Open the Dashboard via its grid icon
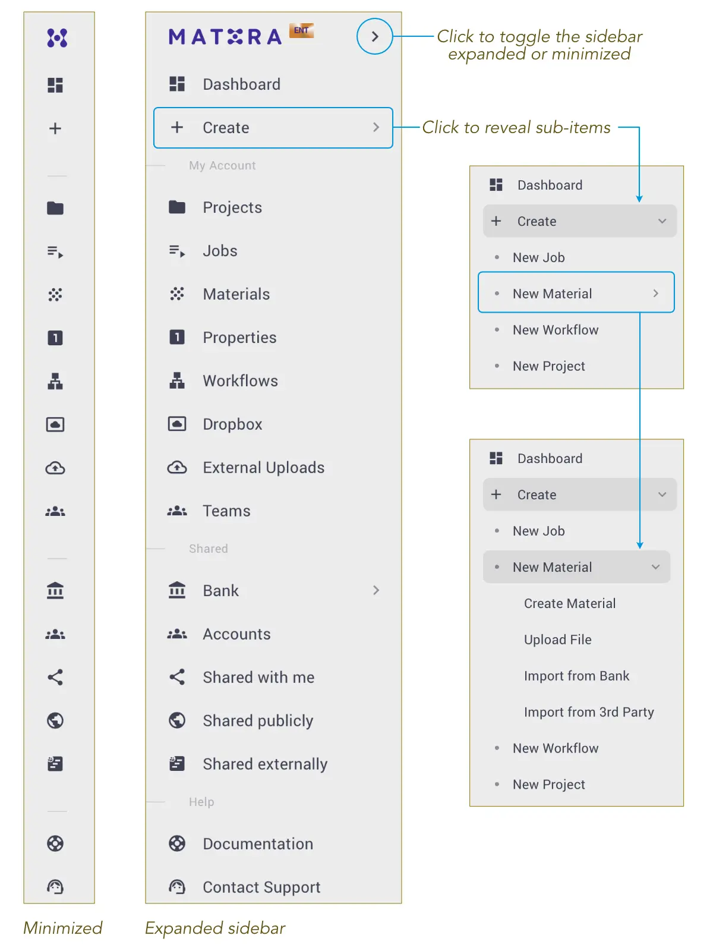 coord(176,84)
